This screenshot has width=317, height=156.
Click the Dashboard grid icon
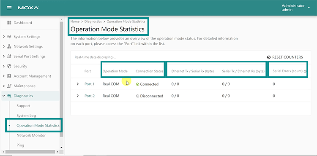pos(9,23)
